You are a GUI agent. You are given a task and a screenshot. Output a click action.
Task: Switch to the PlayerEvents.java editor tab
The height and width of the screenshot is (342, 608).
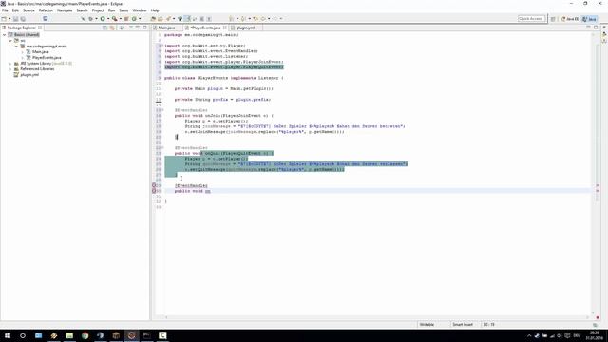point(205,28)
